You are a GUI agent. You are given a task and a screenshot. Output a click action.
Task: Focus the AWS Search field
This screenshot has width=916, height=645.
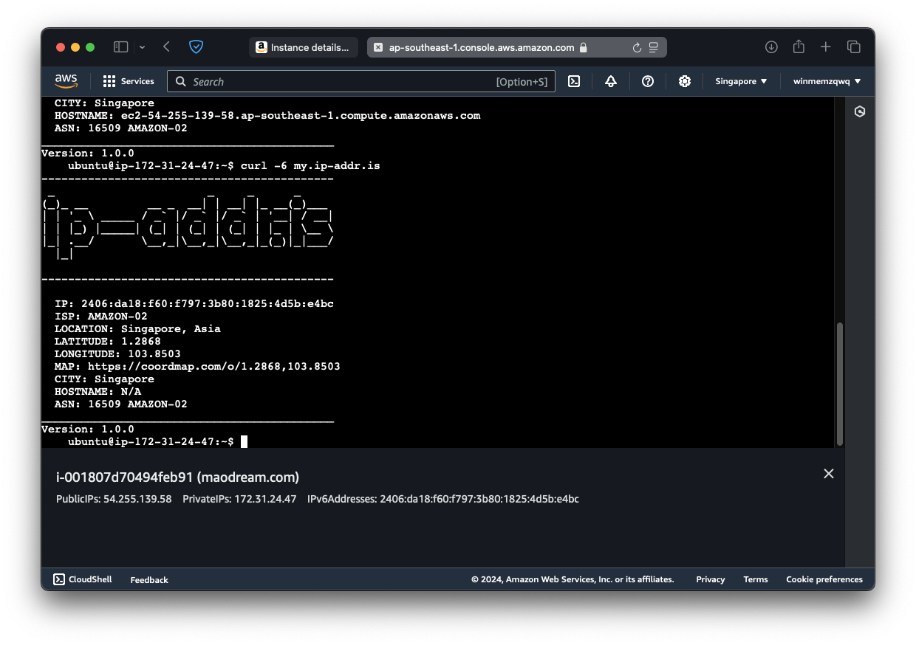click(x=361, y=81)
